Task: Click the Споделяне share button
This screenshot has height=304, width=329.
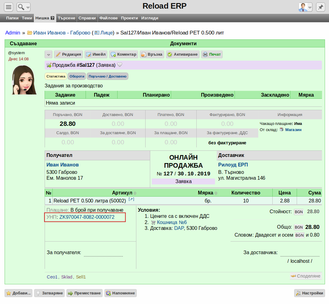Action: [306, 276]
